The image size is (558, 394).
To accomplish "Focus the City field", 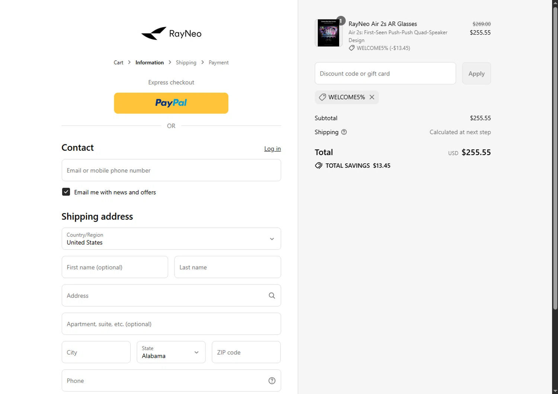I will click(x=96, y=352).
